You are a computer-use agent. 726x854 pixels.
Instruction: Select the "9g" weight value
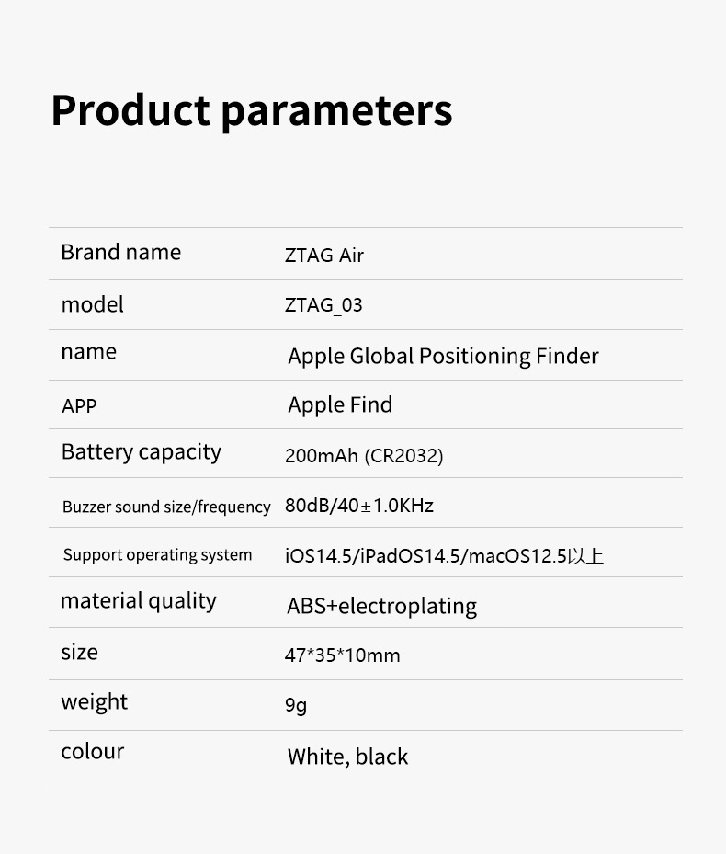(x=295, y=706)
